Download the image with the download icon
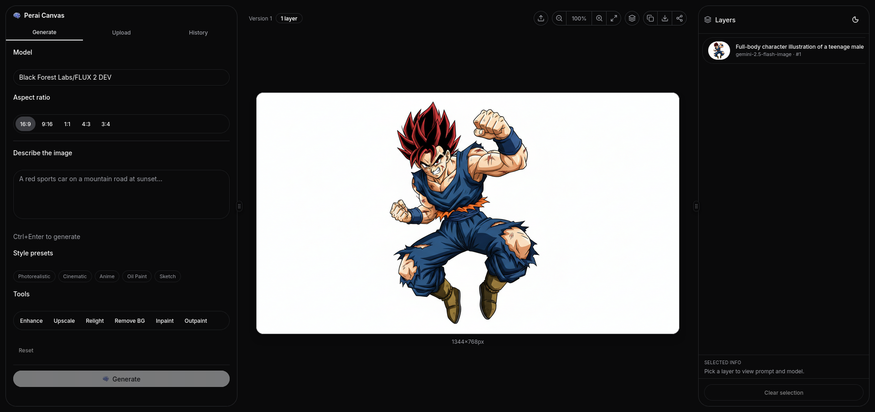This screenshot has height=412, width=875. 665,18
